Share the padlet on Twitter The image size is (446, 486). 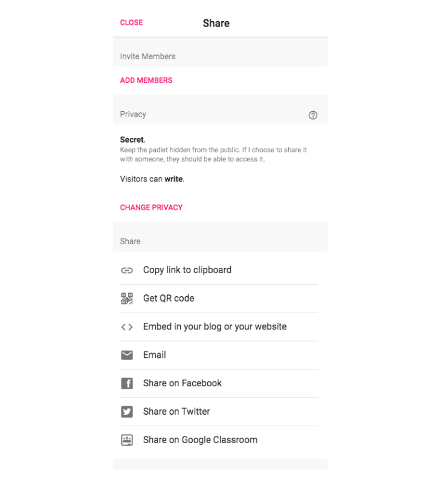pyautogui.click(x=176, y=412)
